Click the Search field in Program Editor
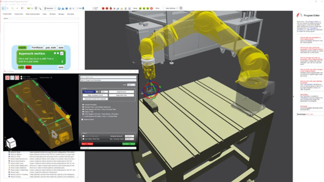 click(43, 18)
